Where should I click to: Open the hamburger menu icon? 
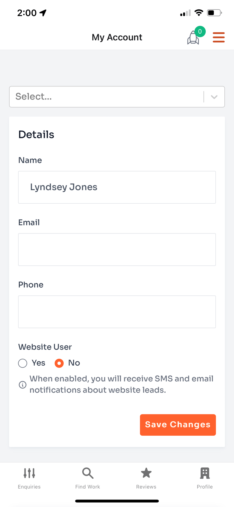[218, 37]
